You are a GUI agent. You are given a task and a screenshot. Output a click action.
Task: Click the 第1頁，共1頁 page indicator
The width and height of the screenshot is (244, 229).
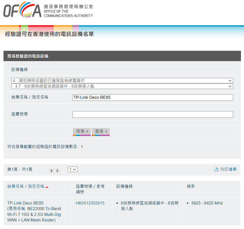point(20,169)
